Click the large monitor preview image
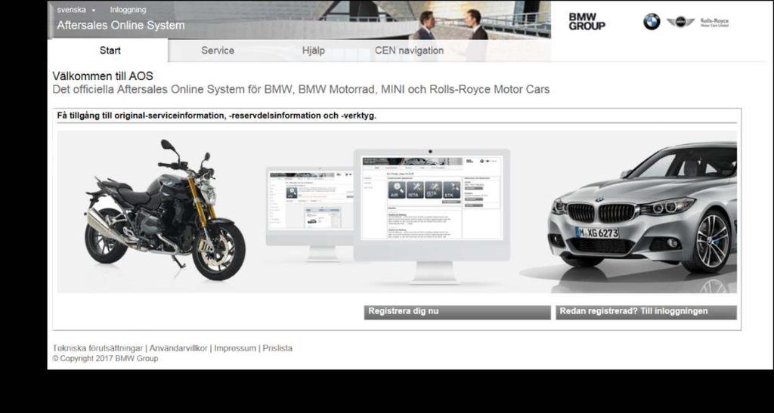Screen dimensions: 774x413 pos(432,217)
